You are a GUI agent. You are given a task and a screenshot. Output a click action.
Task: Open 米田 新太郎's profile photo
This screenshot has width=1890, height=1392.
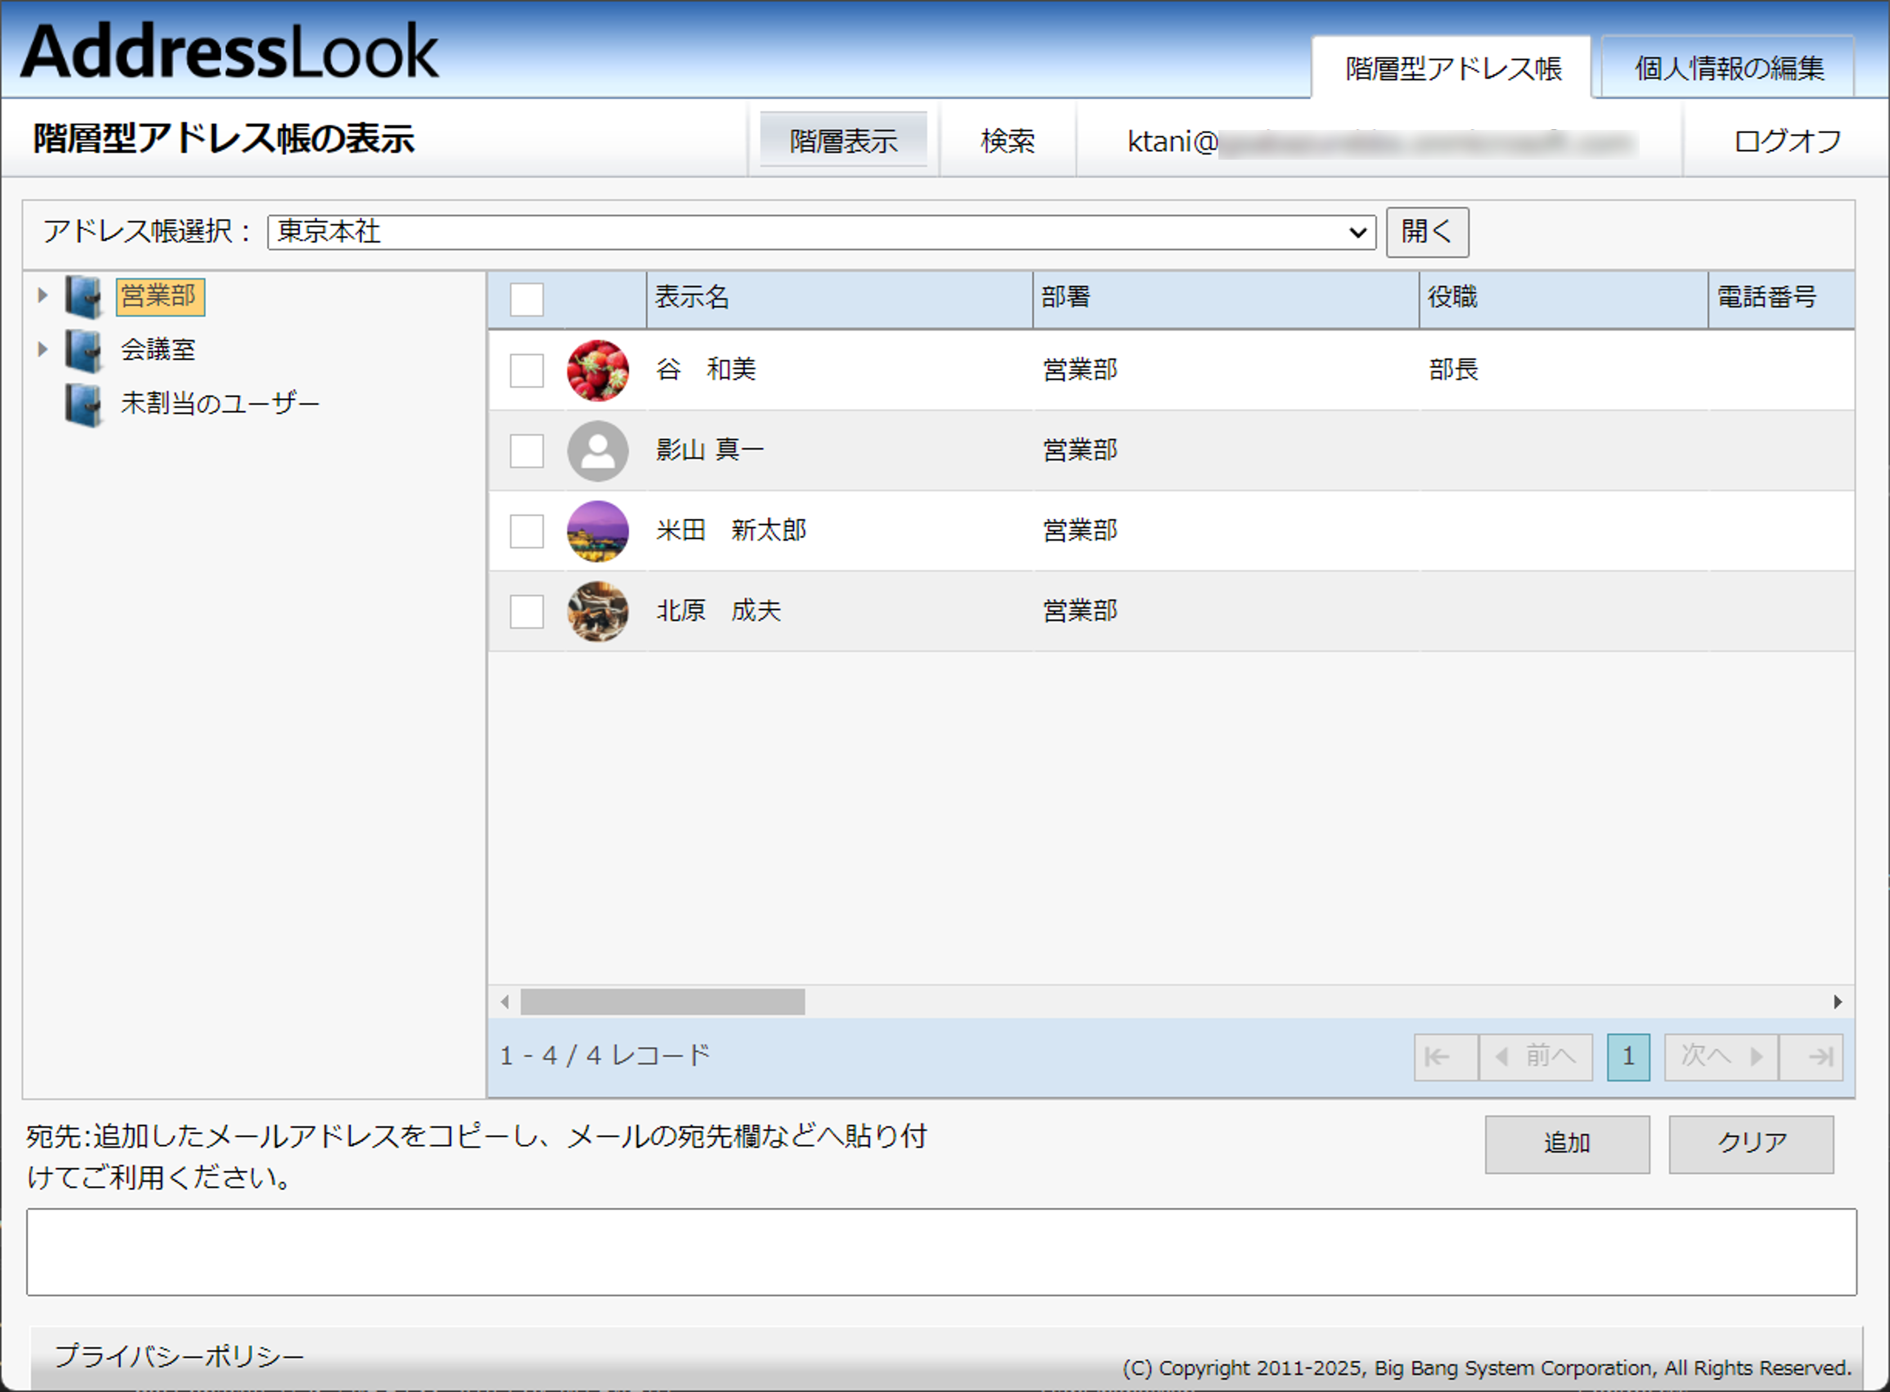tap(598, 531)
